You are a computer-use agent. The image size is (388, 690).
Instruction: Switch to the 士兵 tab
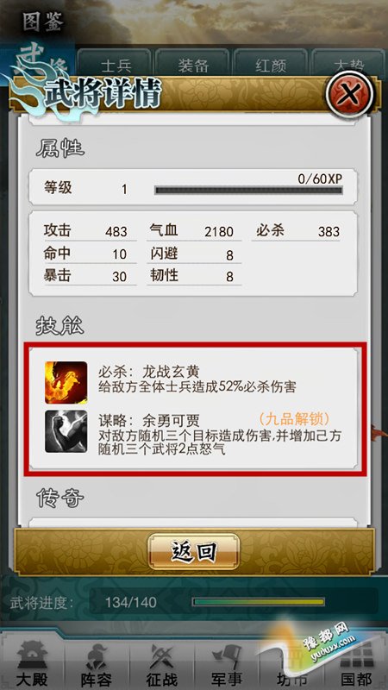click(x=116, y=64)
